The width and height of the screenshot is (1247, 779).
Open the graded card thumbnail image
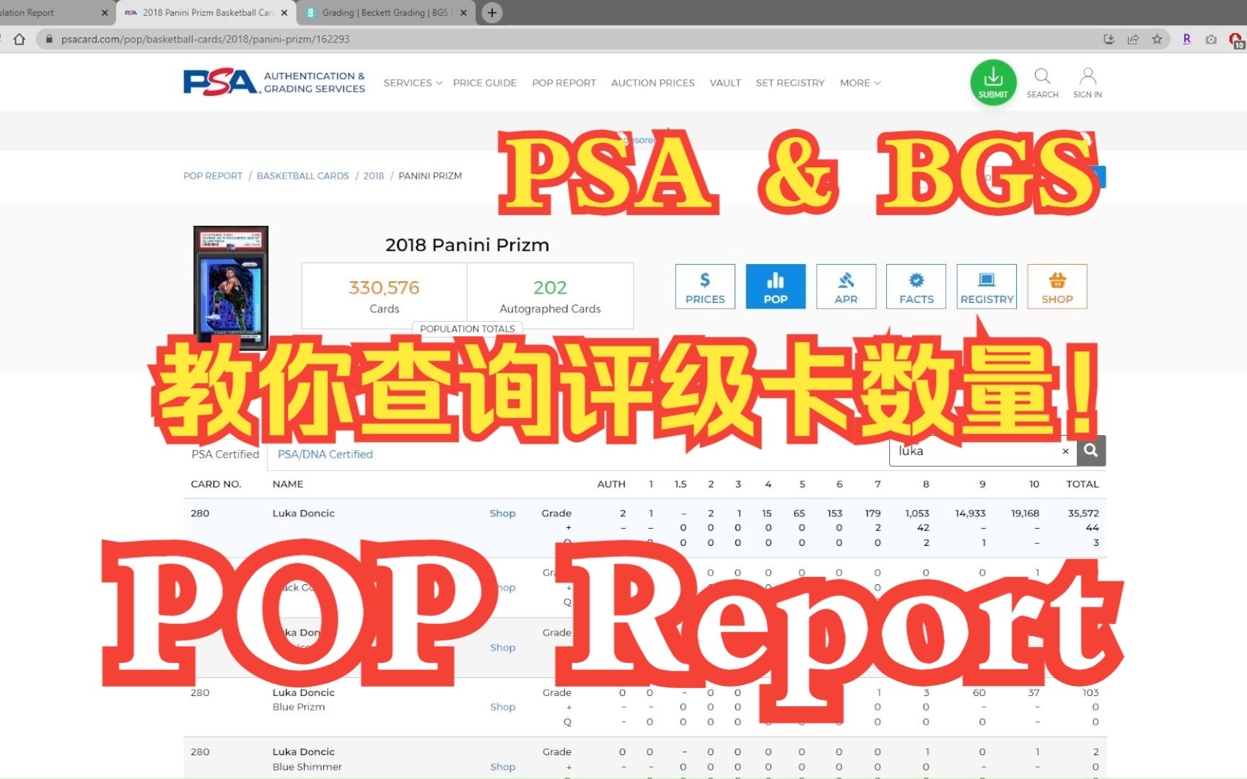point(231,287)
